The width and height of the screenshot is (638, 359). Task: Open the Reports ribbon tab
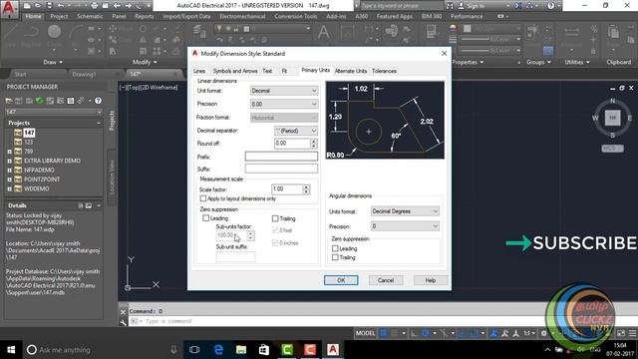(145, 16)
